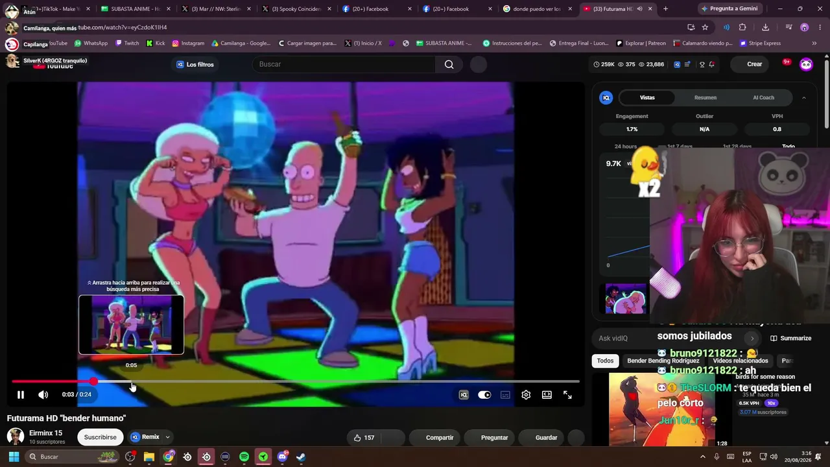
Task: Open the media controls icon in toolbar
Action: (x=788, y=27)
